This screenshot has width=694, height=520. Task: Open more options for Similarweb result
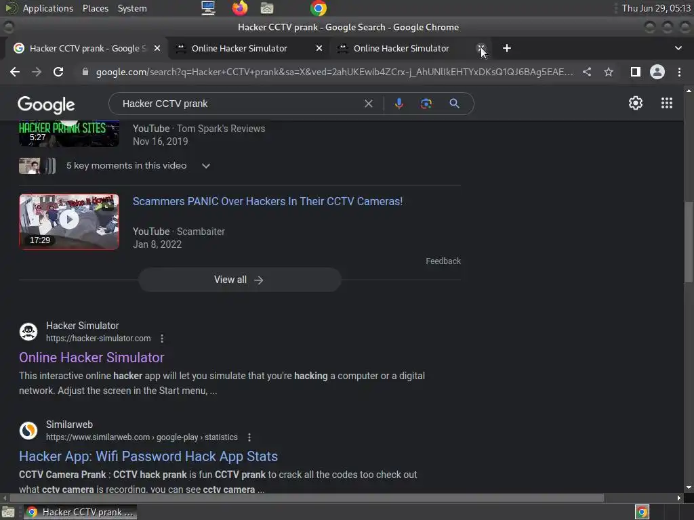point(249,438)
